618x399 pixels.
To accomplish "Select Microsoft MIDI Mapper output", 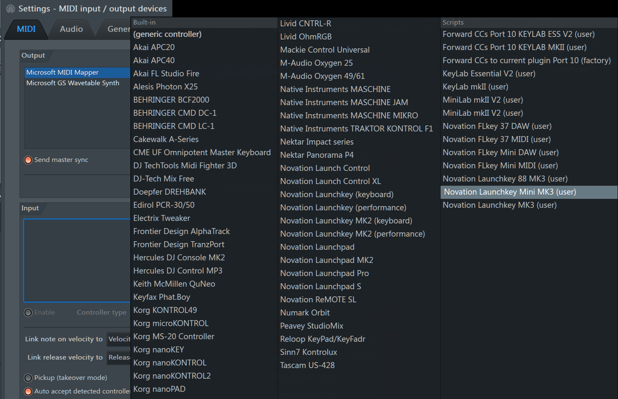I will pyautogui.click(x=77, y=73).
